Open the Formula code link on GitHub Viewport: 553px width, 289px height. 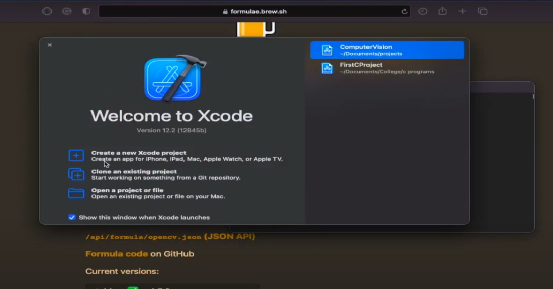click(117, 254)
